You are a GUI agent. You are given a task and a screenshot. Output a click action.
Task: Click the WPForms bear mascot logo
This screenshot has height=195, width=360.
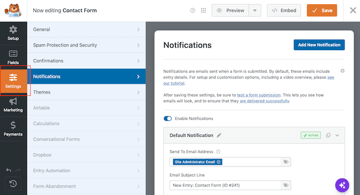click(x=13, y=11)
